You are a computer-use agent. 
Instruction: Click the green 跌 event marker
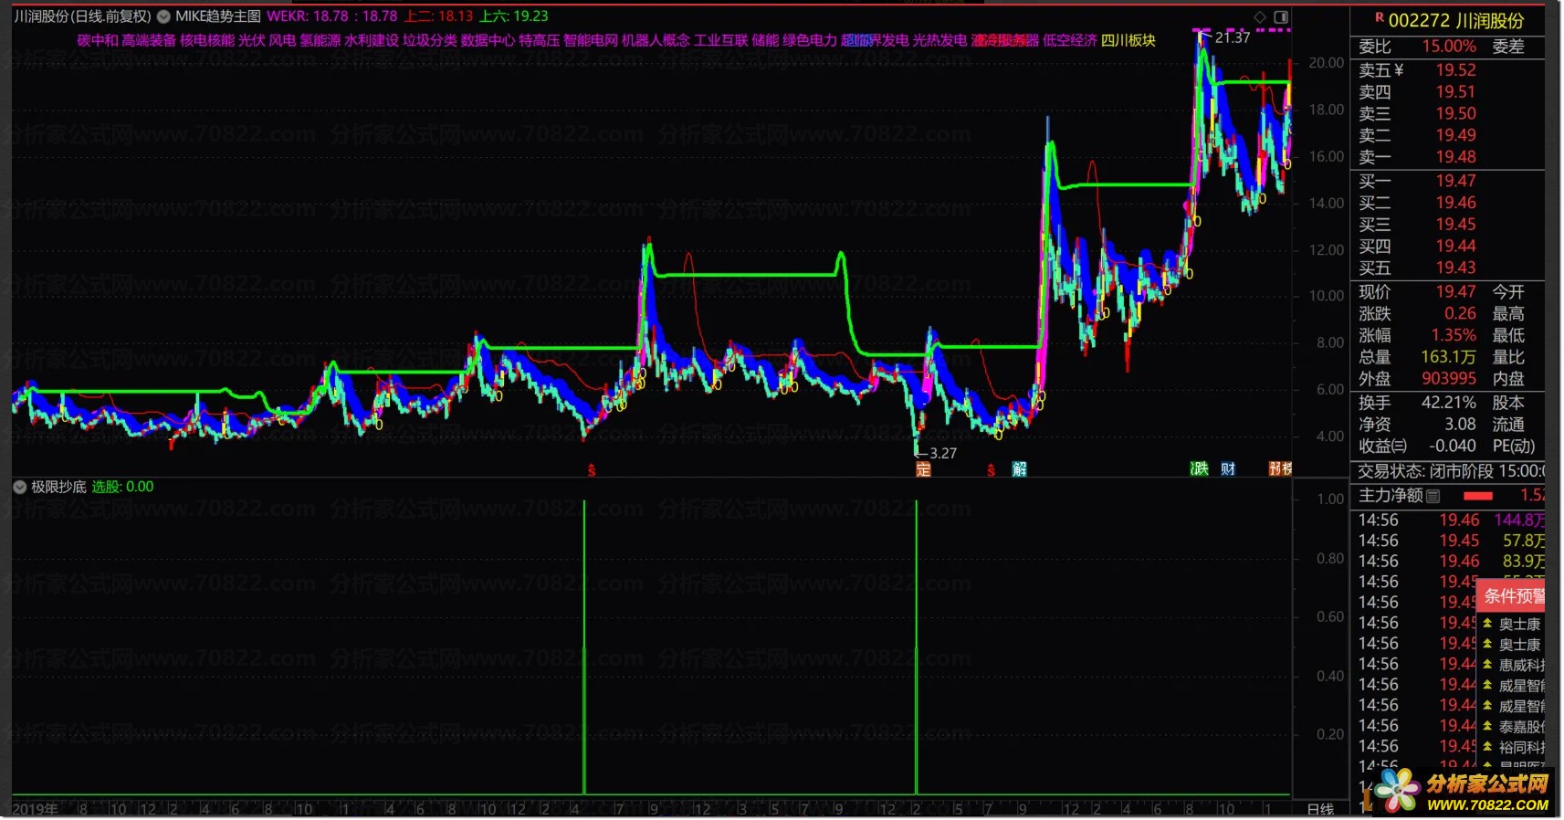tap(1200, 468)
